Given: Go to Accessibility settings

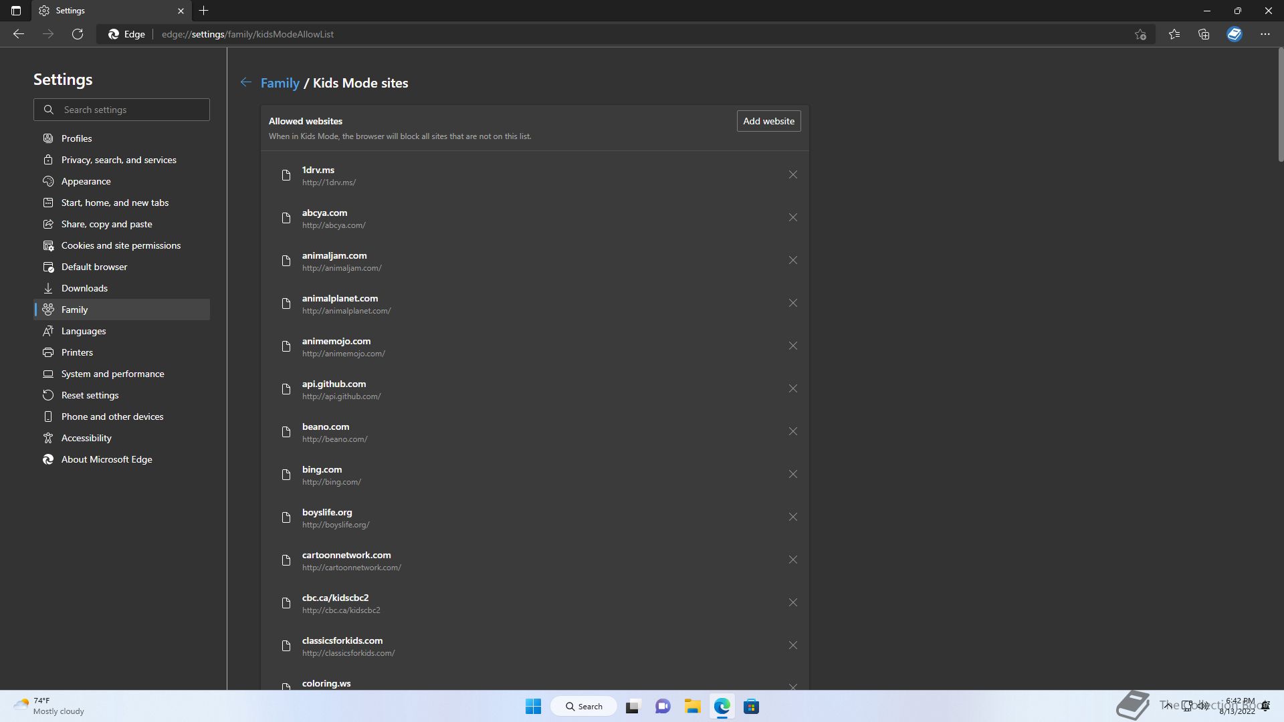Looking at the screenshot, I should tap(122, 438).
